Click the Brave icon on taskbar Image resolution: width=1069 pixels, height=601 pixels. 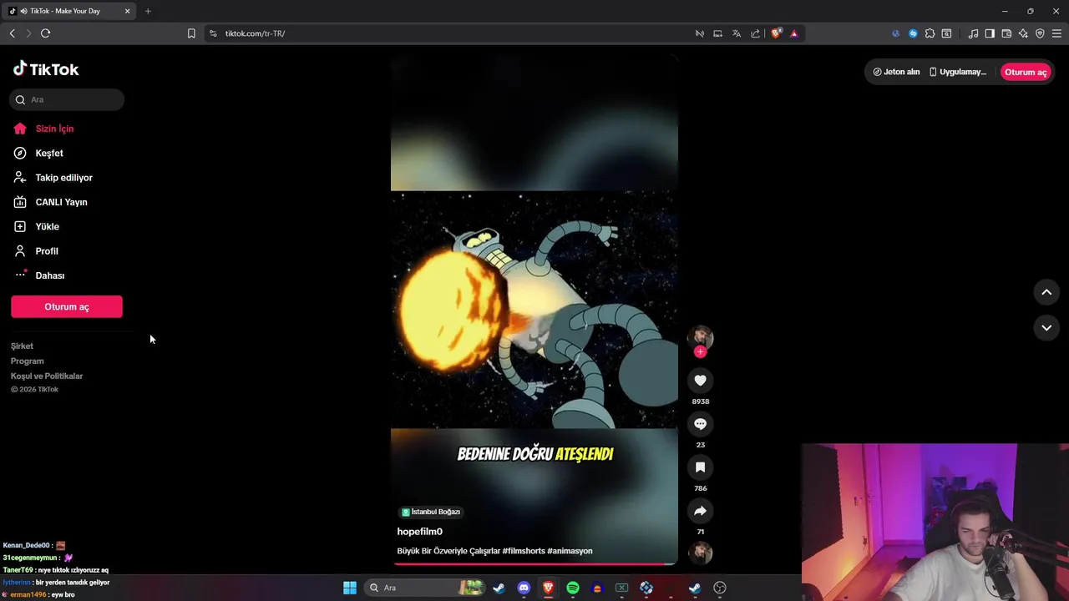548,588
